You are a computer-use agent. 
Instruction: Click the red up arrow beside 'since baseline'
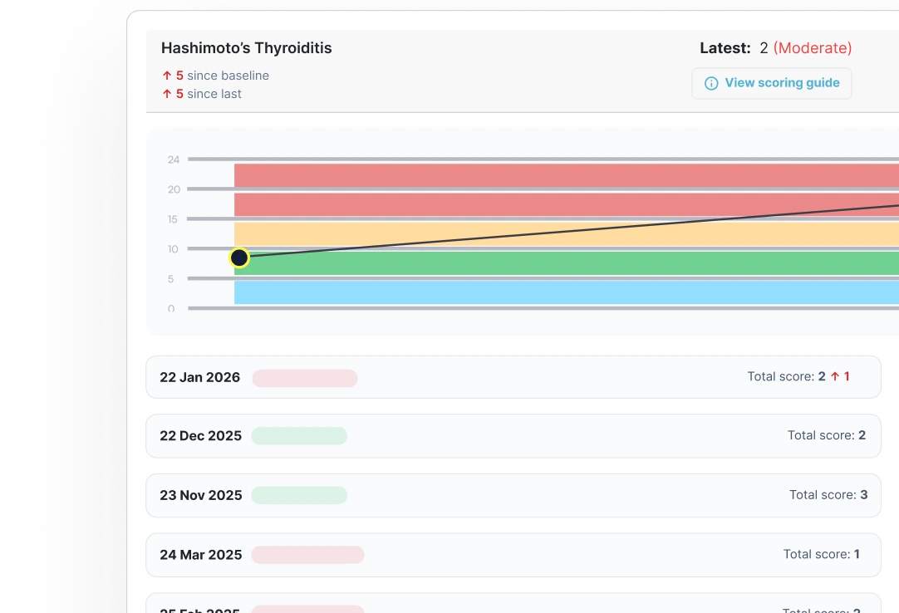tap(167, 76)
